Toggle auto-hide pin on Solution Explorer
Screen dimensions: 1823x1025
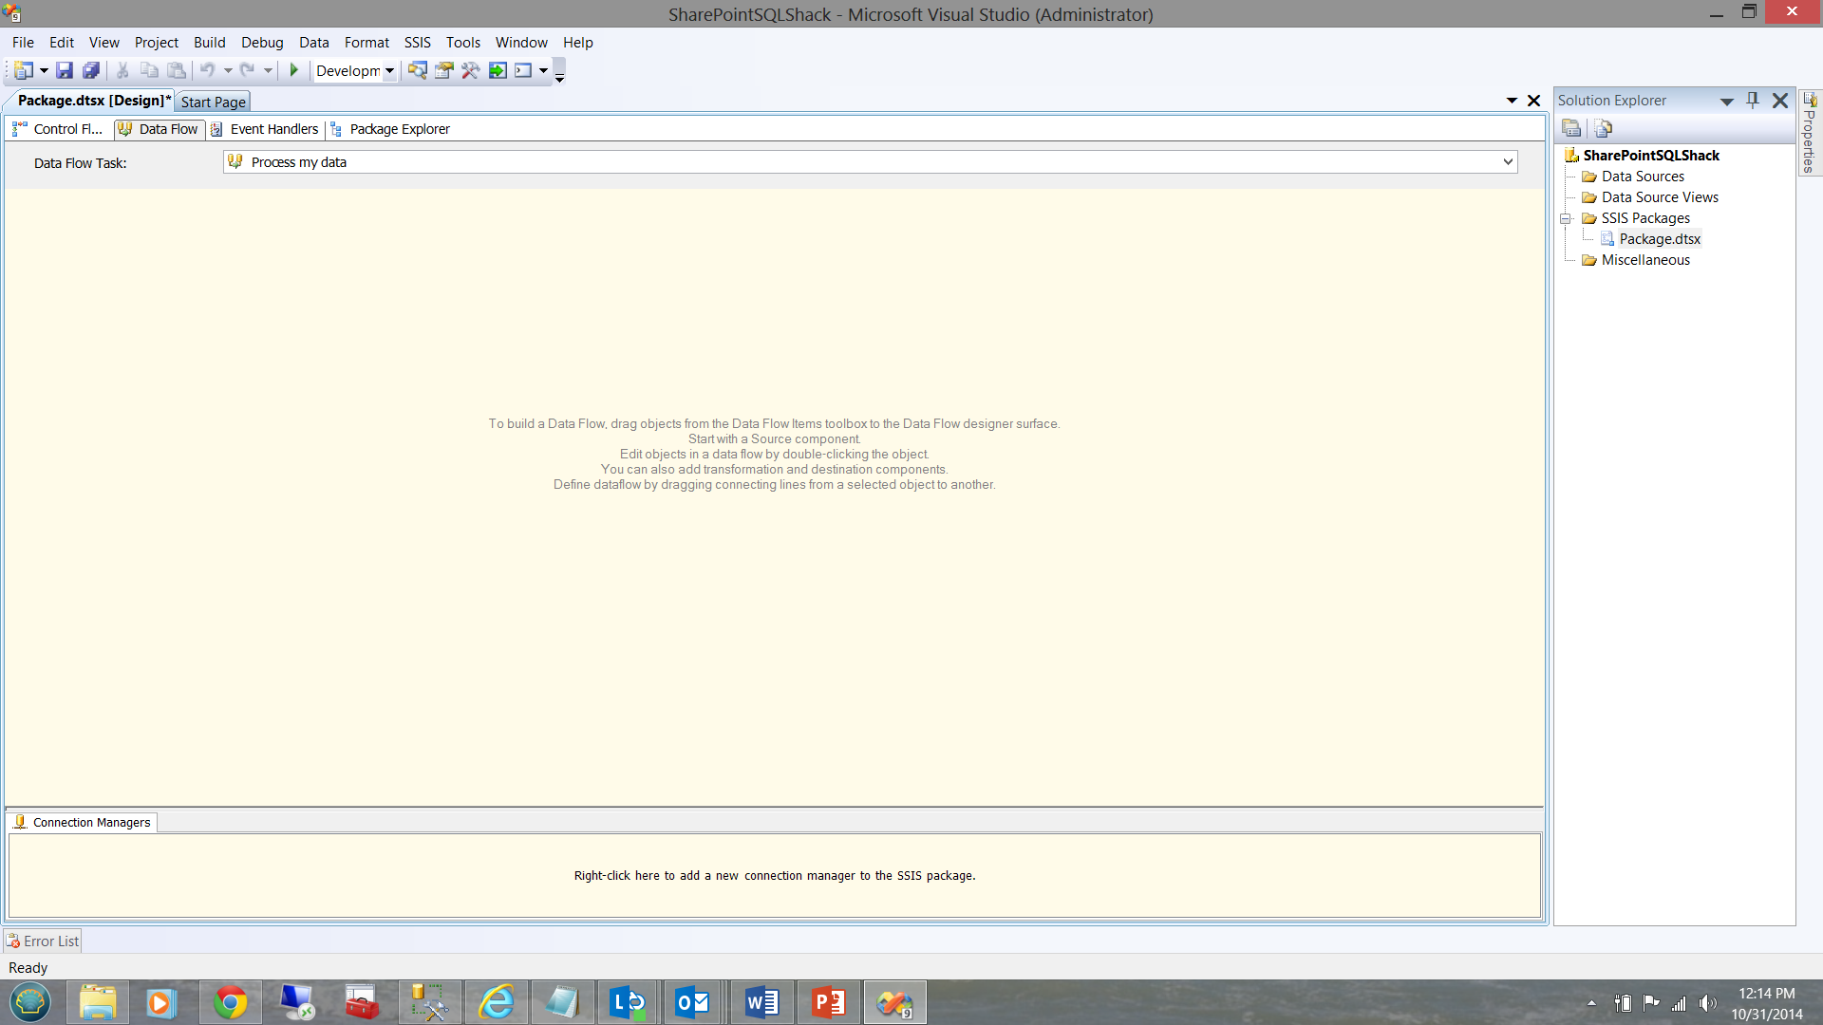[x=1753, y=100]
